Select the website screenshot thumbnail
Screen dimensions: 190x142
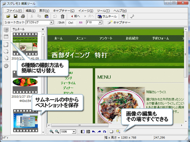click(x=25, y=44)
